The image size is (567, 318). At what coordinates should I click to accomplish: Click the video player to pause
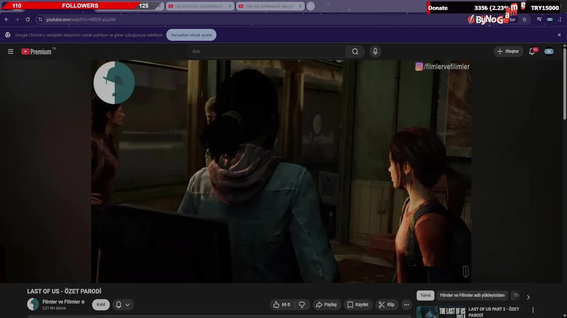pos(281,171)
